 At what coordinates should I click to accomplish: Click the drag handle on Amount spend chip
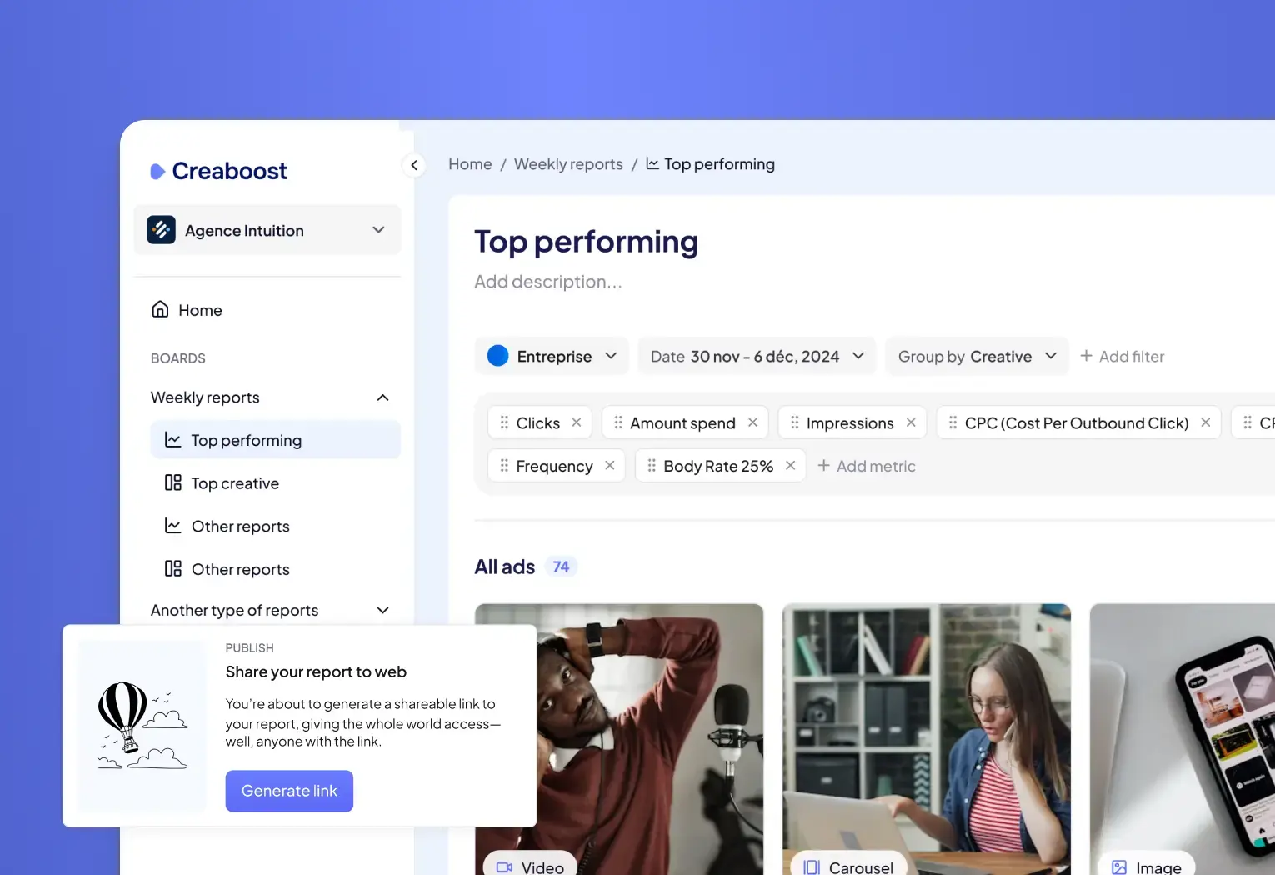pyautogui.click(x=618, y=422)
